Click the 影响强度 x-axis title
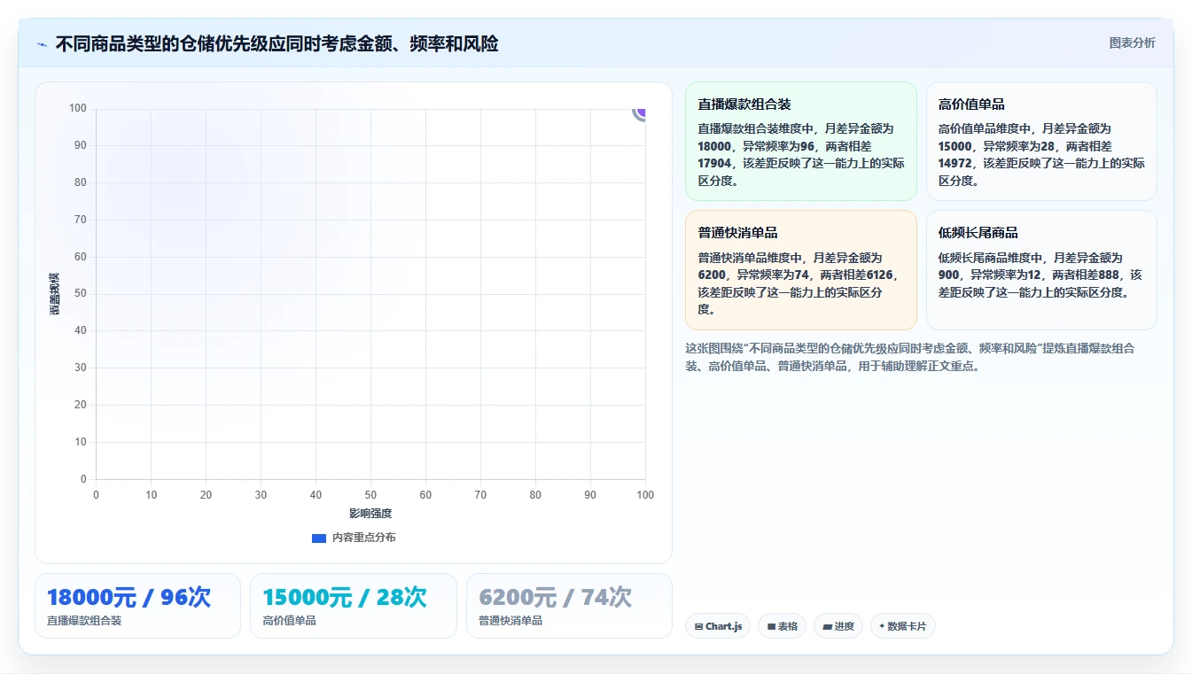 [x=370, y=514]
